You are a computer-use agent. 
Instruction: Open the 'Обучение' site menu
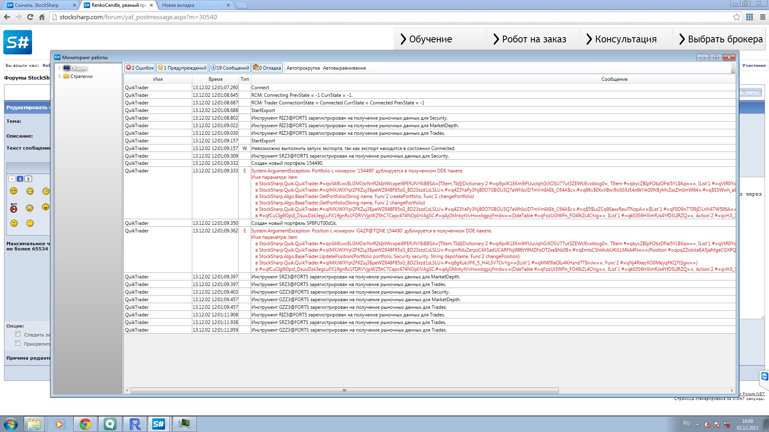[x=440, y=39]
